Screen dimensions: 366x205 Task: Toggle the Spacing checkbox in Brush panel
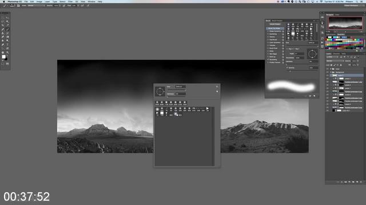[x=287, y=68]
